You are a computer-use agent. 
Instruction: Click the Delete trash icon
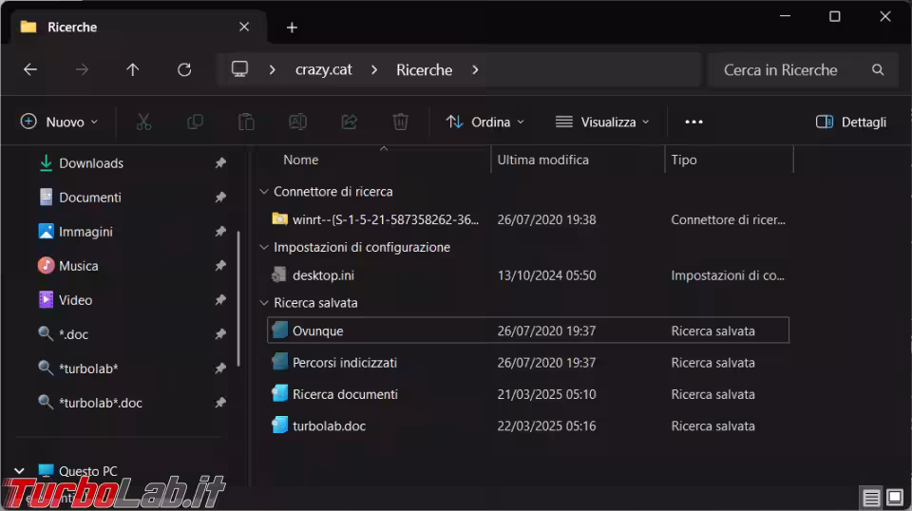[x=400, y=123]
